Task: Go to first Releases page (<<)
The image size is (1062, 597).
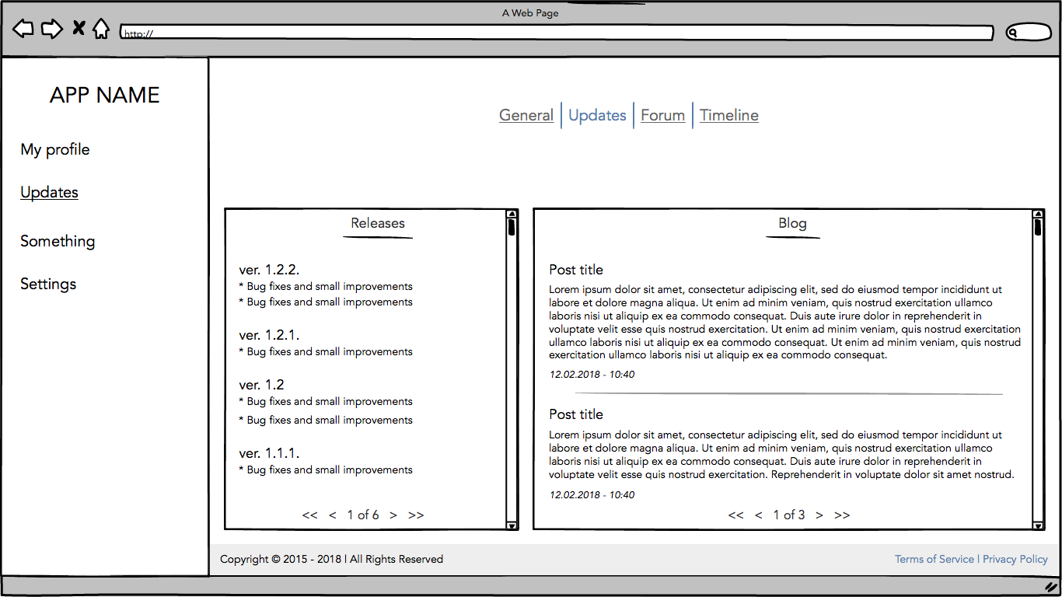Action: point(310,515)
